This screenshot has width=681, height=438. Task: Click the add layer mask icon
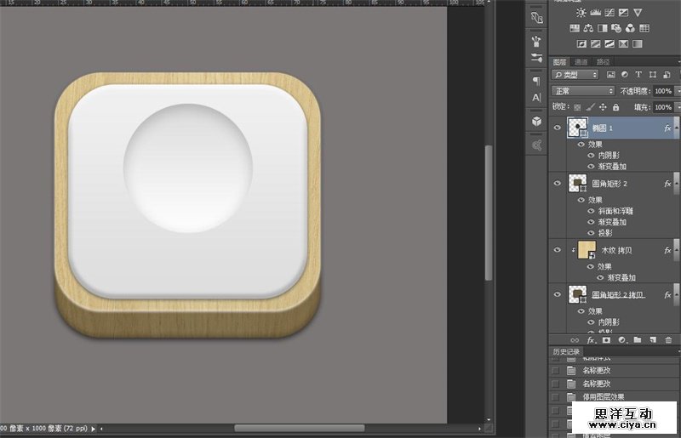pos(606,340)
